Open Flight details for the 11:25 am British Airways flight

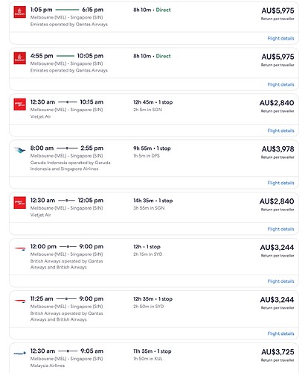click(280, 333)
